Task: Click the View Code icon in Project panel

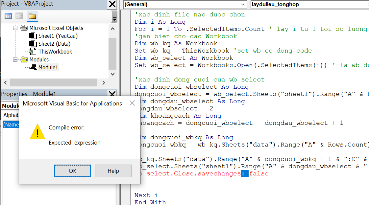Action: point(8,16)
